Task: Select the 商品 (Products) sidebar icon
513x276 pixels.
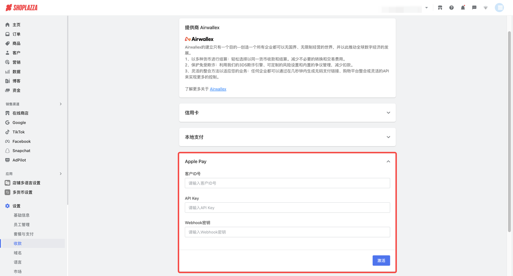Action: click(6, 43)
